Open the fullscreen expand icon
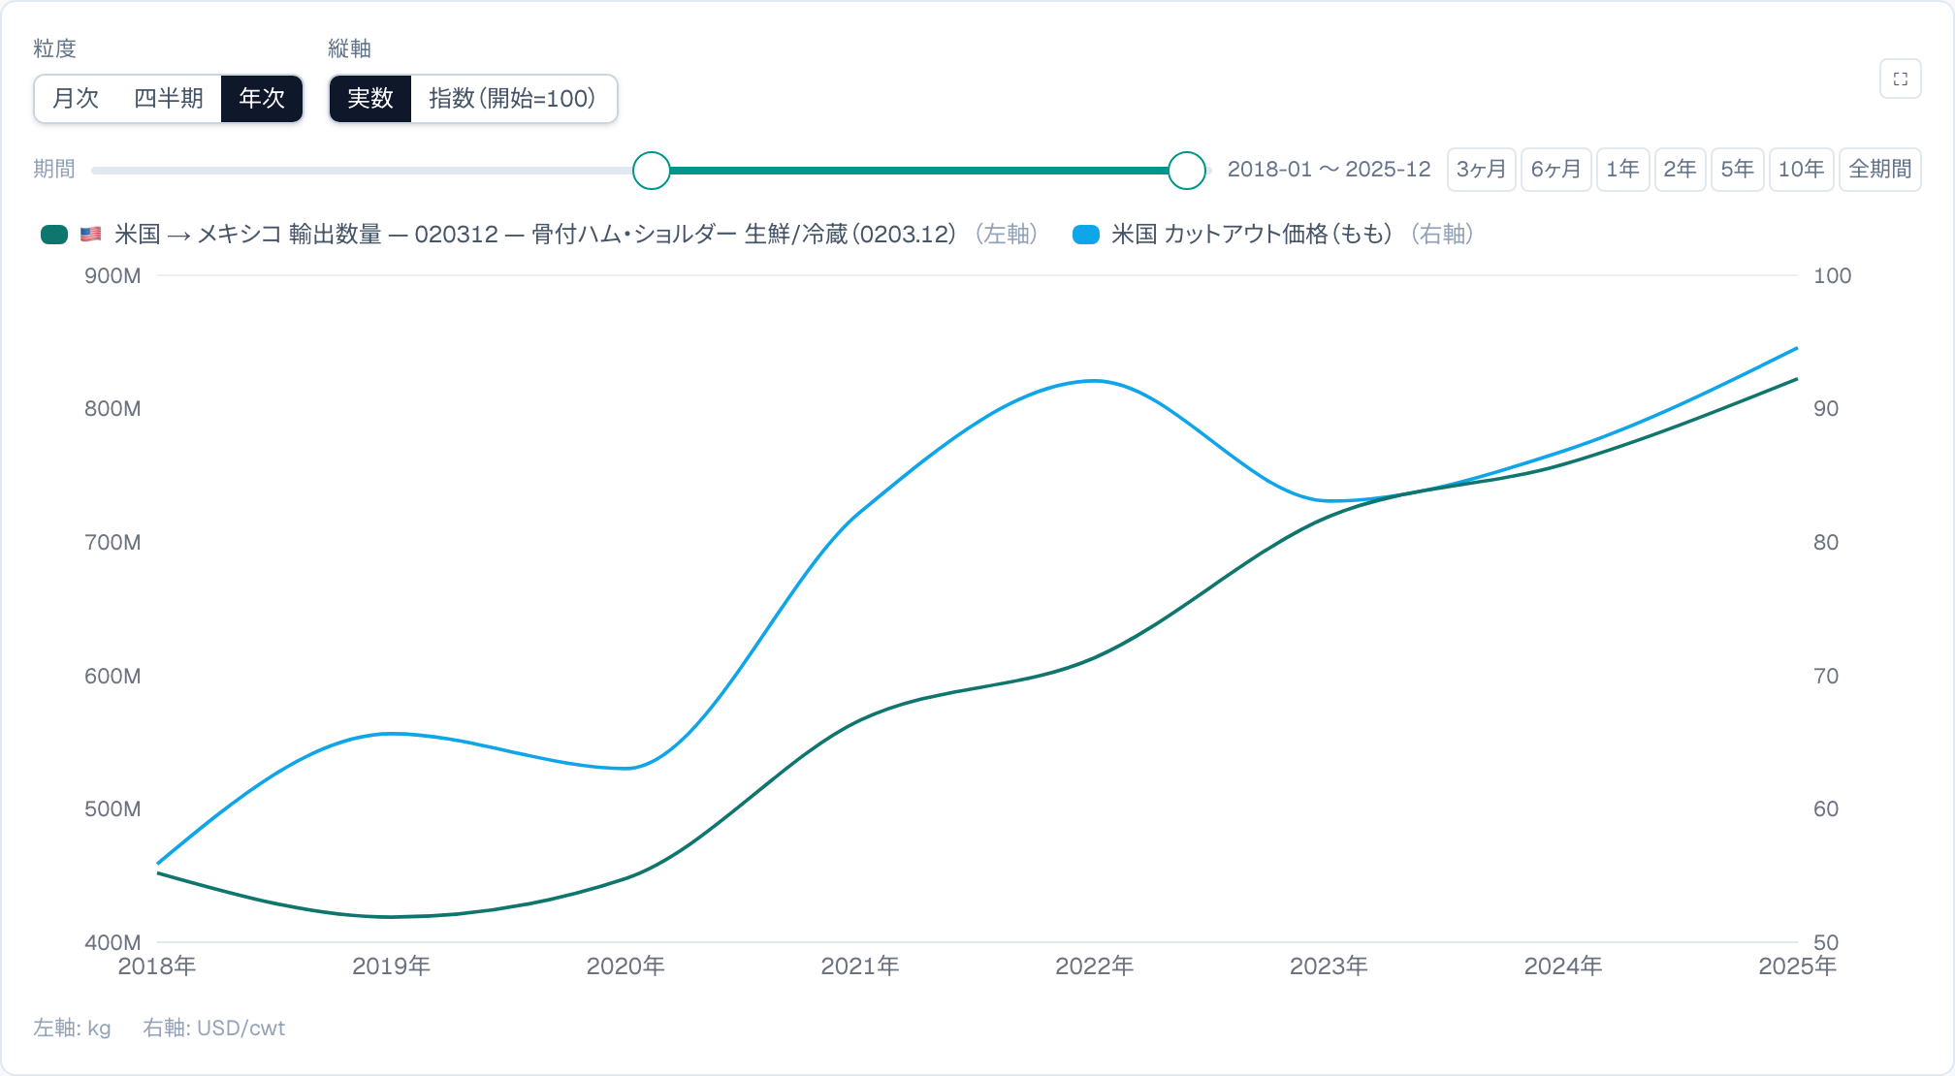This screenshot has height=1076, width=1955. 1900,79
